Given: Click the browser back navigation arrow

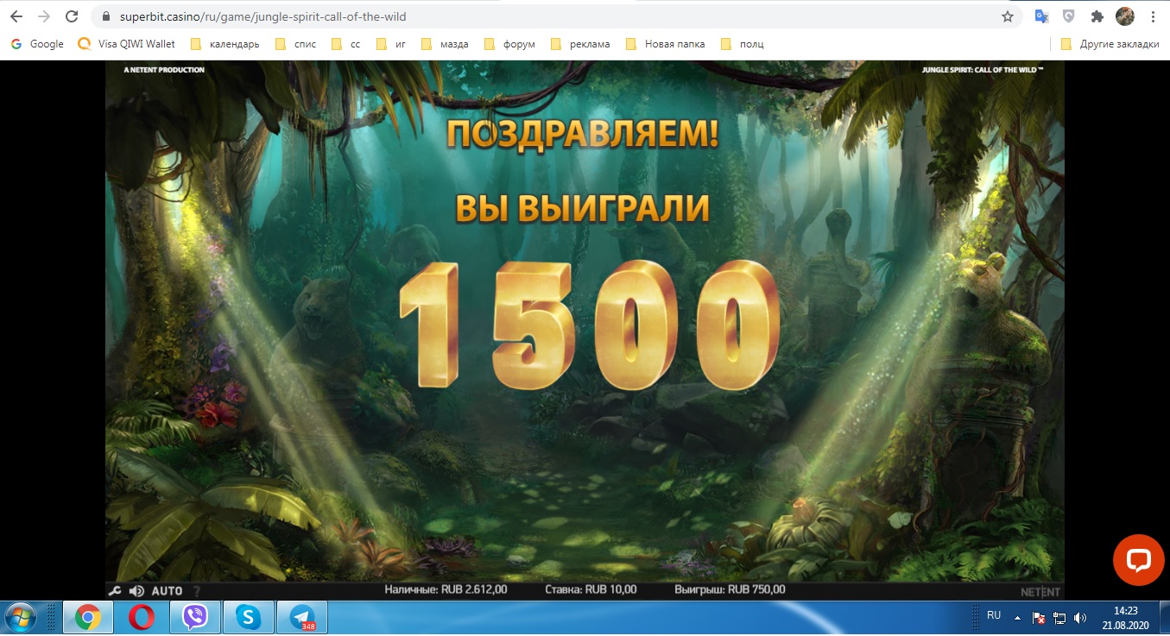Looking at the screenshot, I should point(17,16).
